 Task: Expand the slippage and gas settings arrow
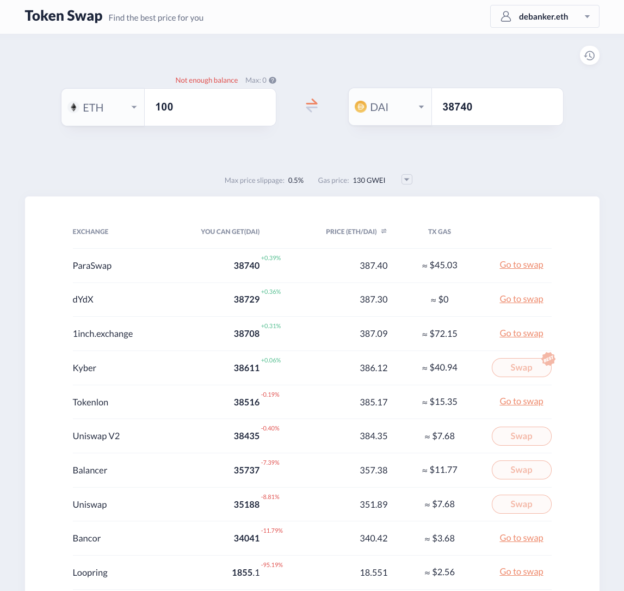(407, 180)
